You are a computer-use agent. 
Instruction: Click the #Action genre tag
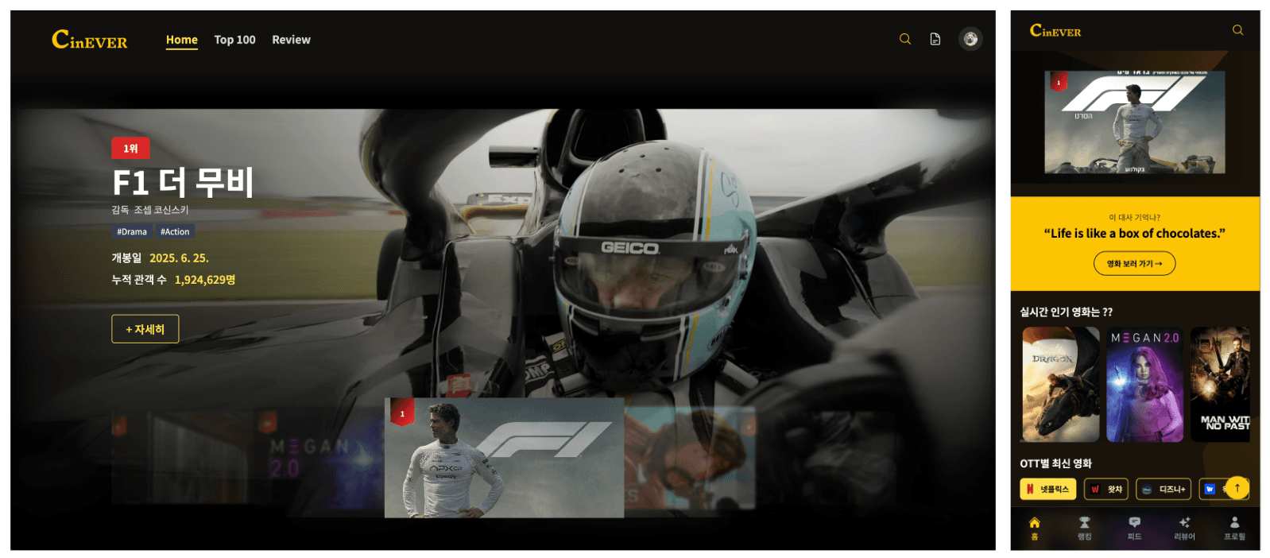(175, 232)
